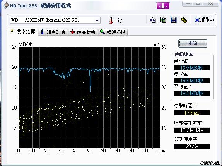The height and width of the screenshot is (166, 222).
Task: Open the 健康狀態 health tab
Action: pyautogui.click(x=83, y=32)
